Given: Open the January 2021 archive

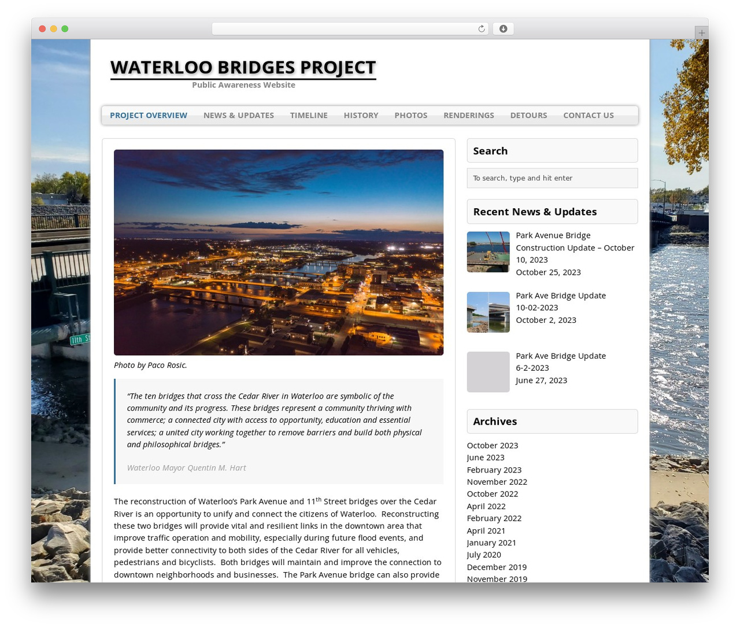Looking at the screenshot, I should pos(491,543).
